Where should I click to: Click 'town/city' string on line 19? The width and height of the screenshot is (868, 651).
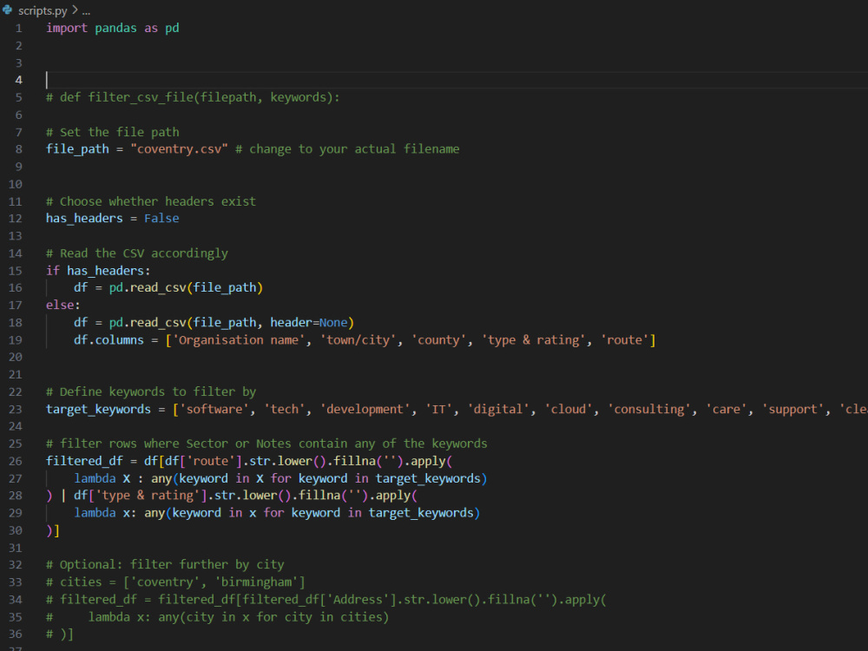pos(358,340)
